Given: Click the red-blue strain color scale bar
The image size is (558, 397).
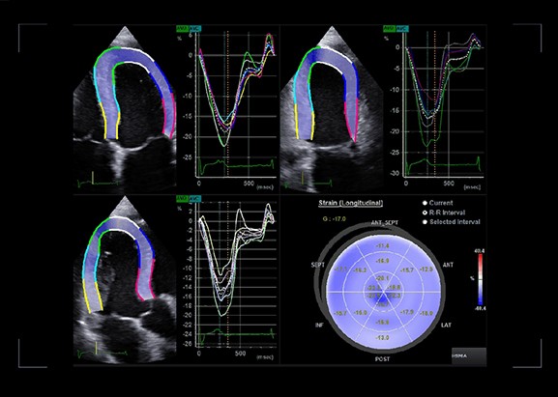Looking at the screenshot, I should tap(481, 279).
